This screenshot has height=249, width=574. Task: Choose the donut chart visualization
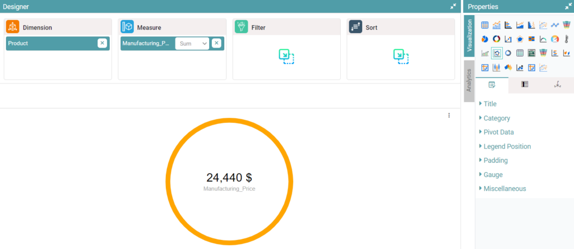coord(496,39)
